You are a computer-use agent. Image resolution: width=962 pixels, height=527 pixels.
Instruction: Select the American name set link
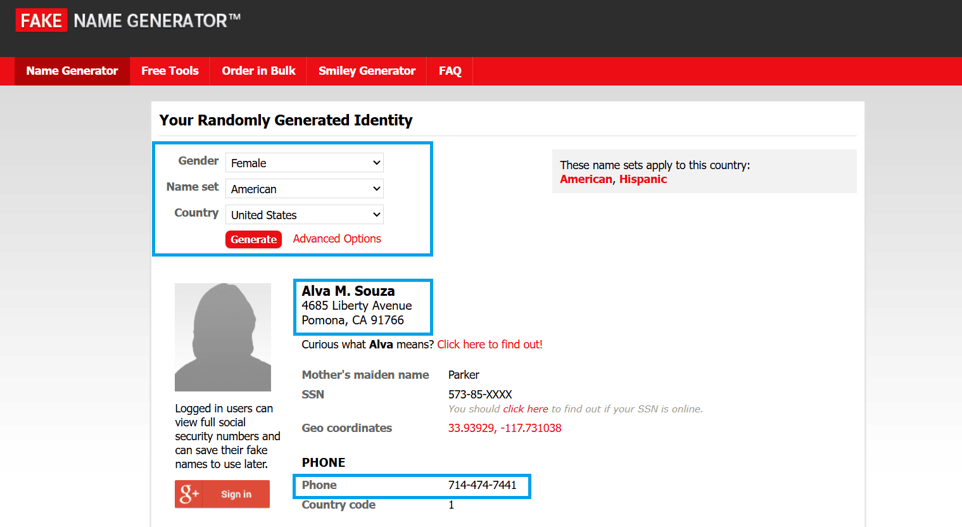pos(585,179)
